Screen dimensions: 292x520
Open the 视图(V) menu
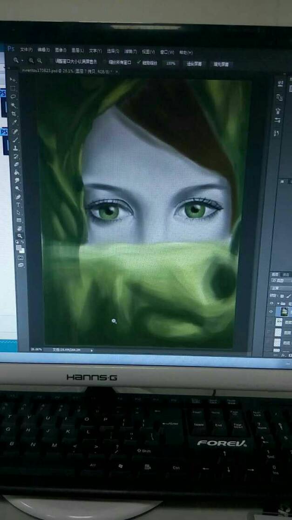point(148,52)
